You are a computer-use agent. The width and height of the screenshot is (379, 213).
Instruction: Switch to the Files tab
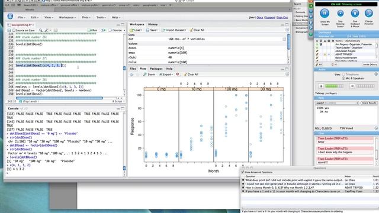(133, 69)
